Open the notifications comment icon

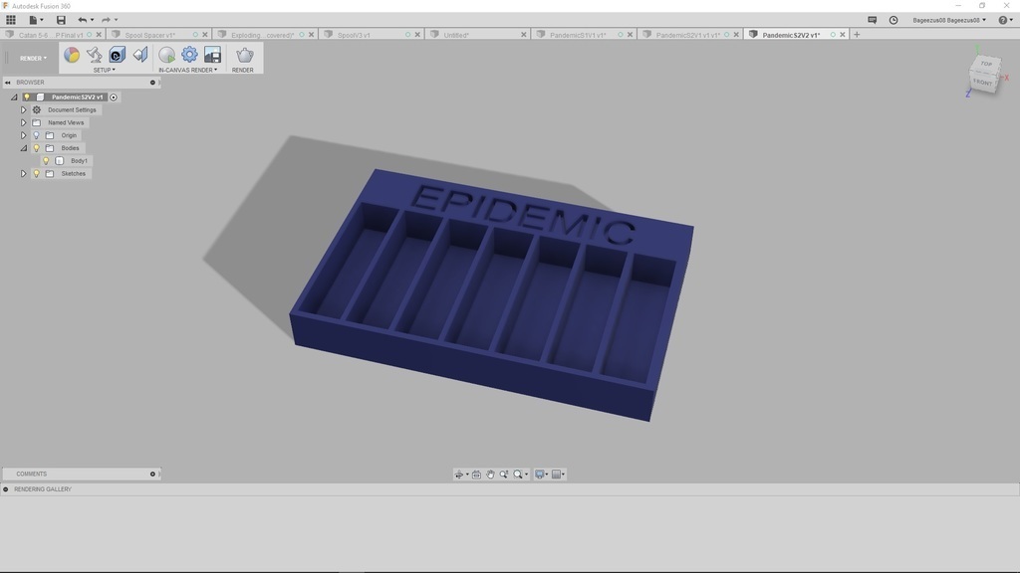coord(873,20)
